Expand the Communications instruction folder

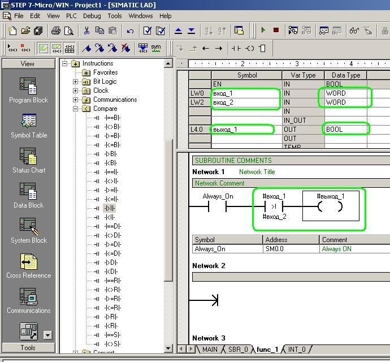[75, 100]
